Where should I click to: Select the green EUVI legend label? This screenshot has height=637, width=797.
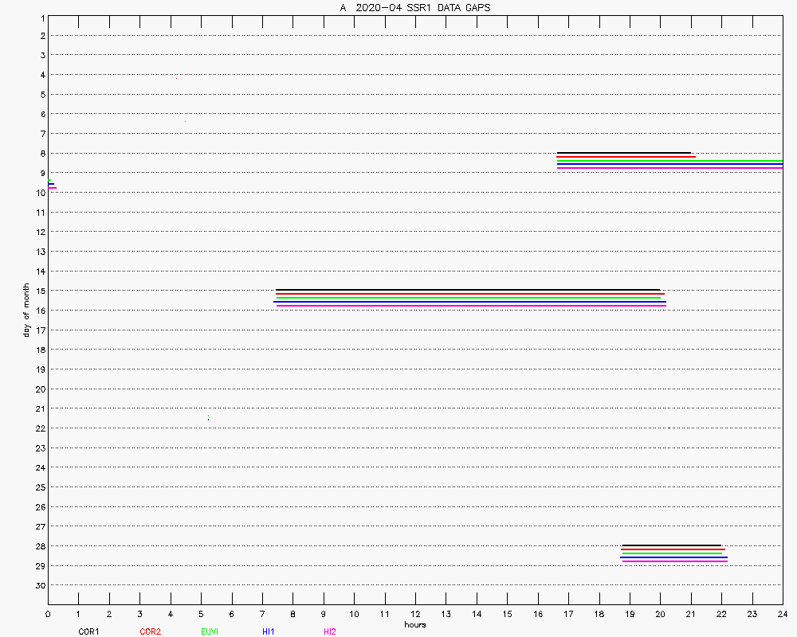(x=210, y=631)
